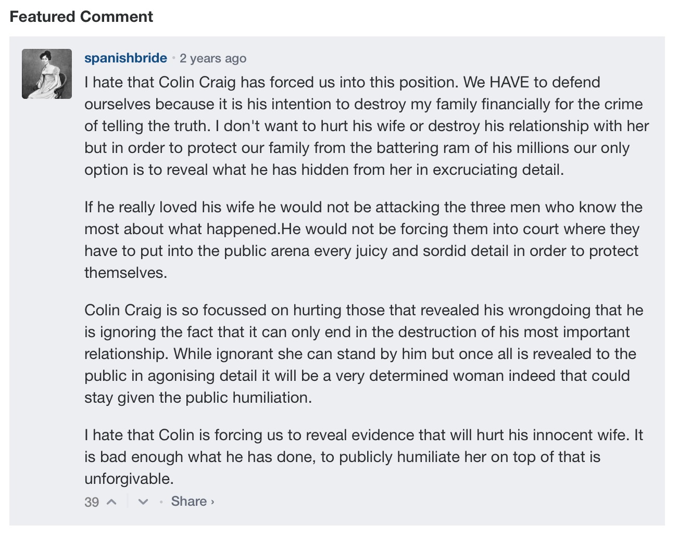Click the Featured Comment heading
678x538 pixels.
coord(81,17)
